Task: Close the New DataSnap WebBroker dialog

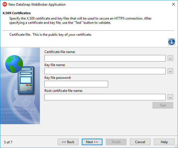Action: [x=173, y=5]
